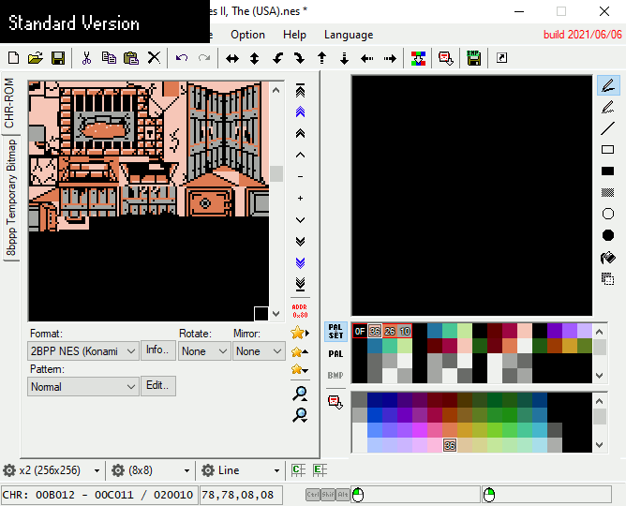The height and width of the screenshot is (506, 626).
Task: Toggle the PAL palette mode
Action: click(x=335, y=353)
